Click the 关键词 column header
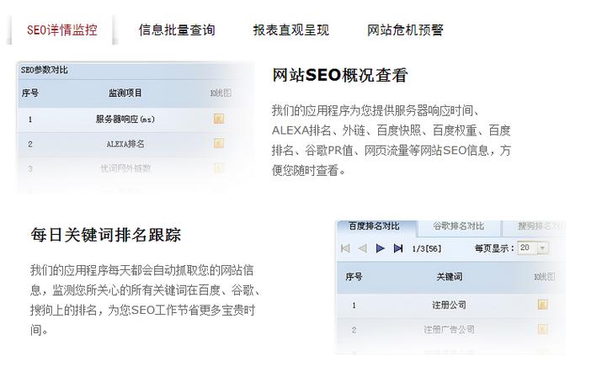Screen dimensions: 602x377 450,276
